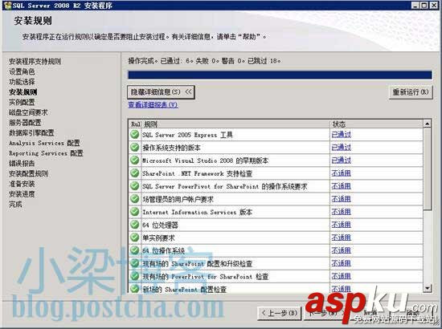The width and height of the screenshot is (442, 329).
Task: Click rule text Internet Information Services 版本
Action: click(197, 212)
